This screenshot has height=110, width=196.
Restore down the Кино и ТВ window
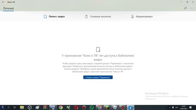pos(187,2)
